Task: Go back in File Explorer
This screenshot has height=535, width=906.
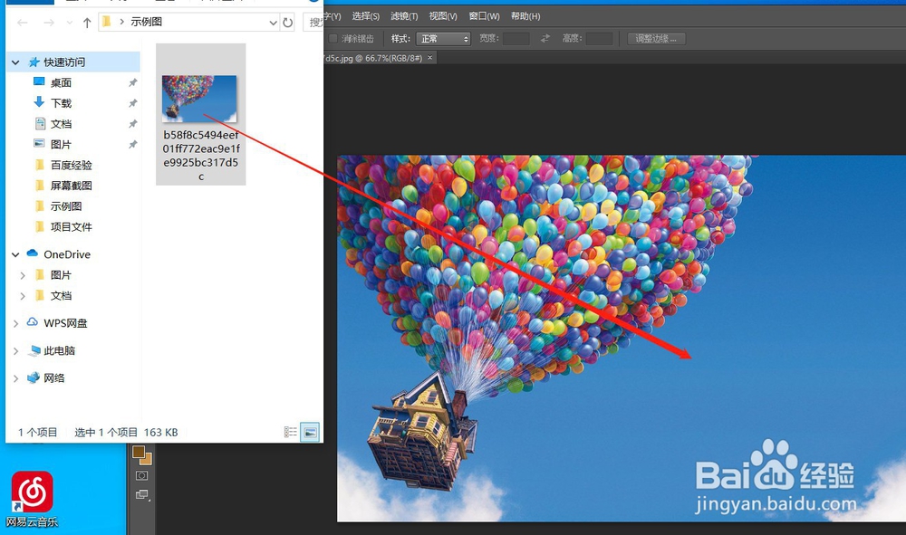Action: tap(23, 23)
